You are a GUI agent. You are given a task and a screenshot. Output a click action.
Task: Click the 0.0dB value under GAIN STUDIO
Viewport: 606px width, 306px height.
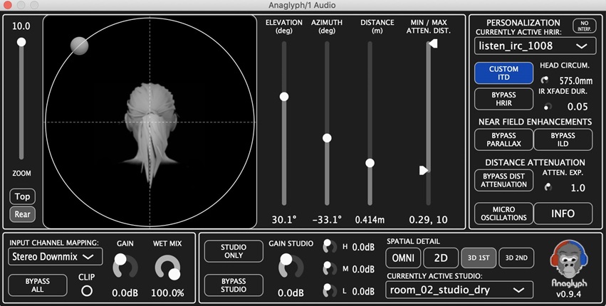point(291,293)
